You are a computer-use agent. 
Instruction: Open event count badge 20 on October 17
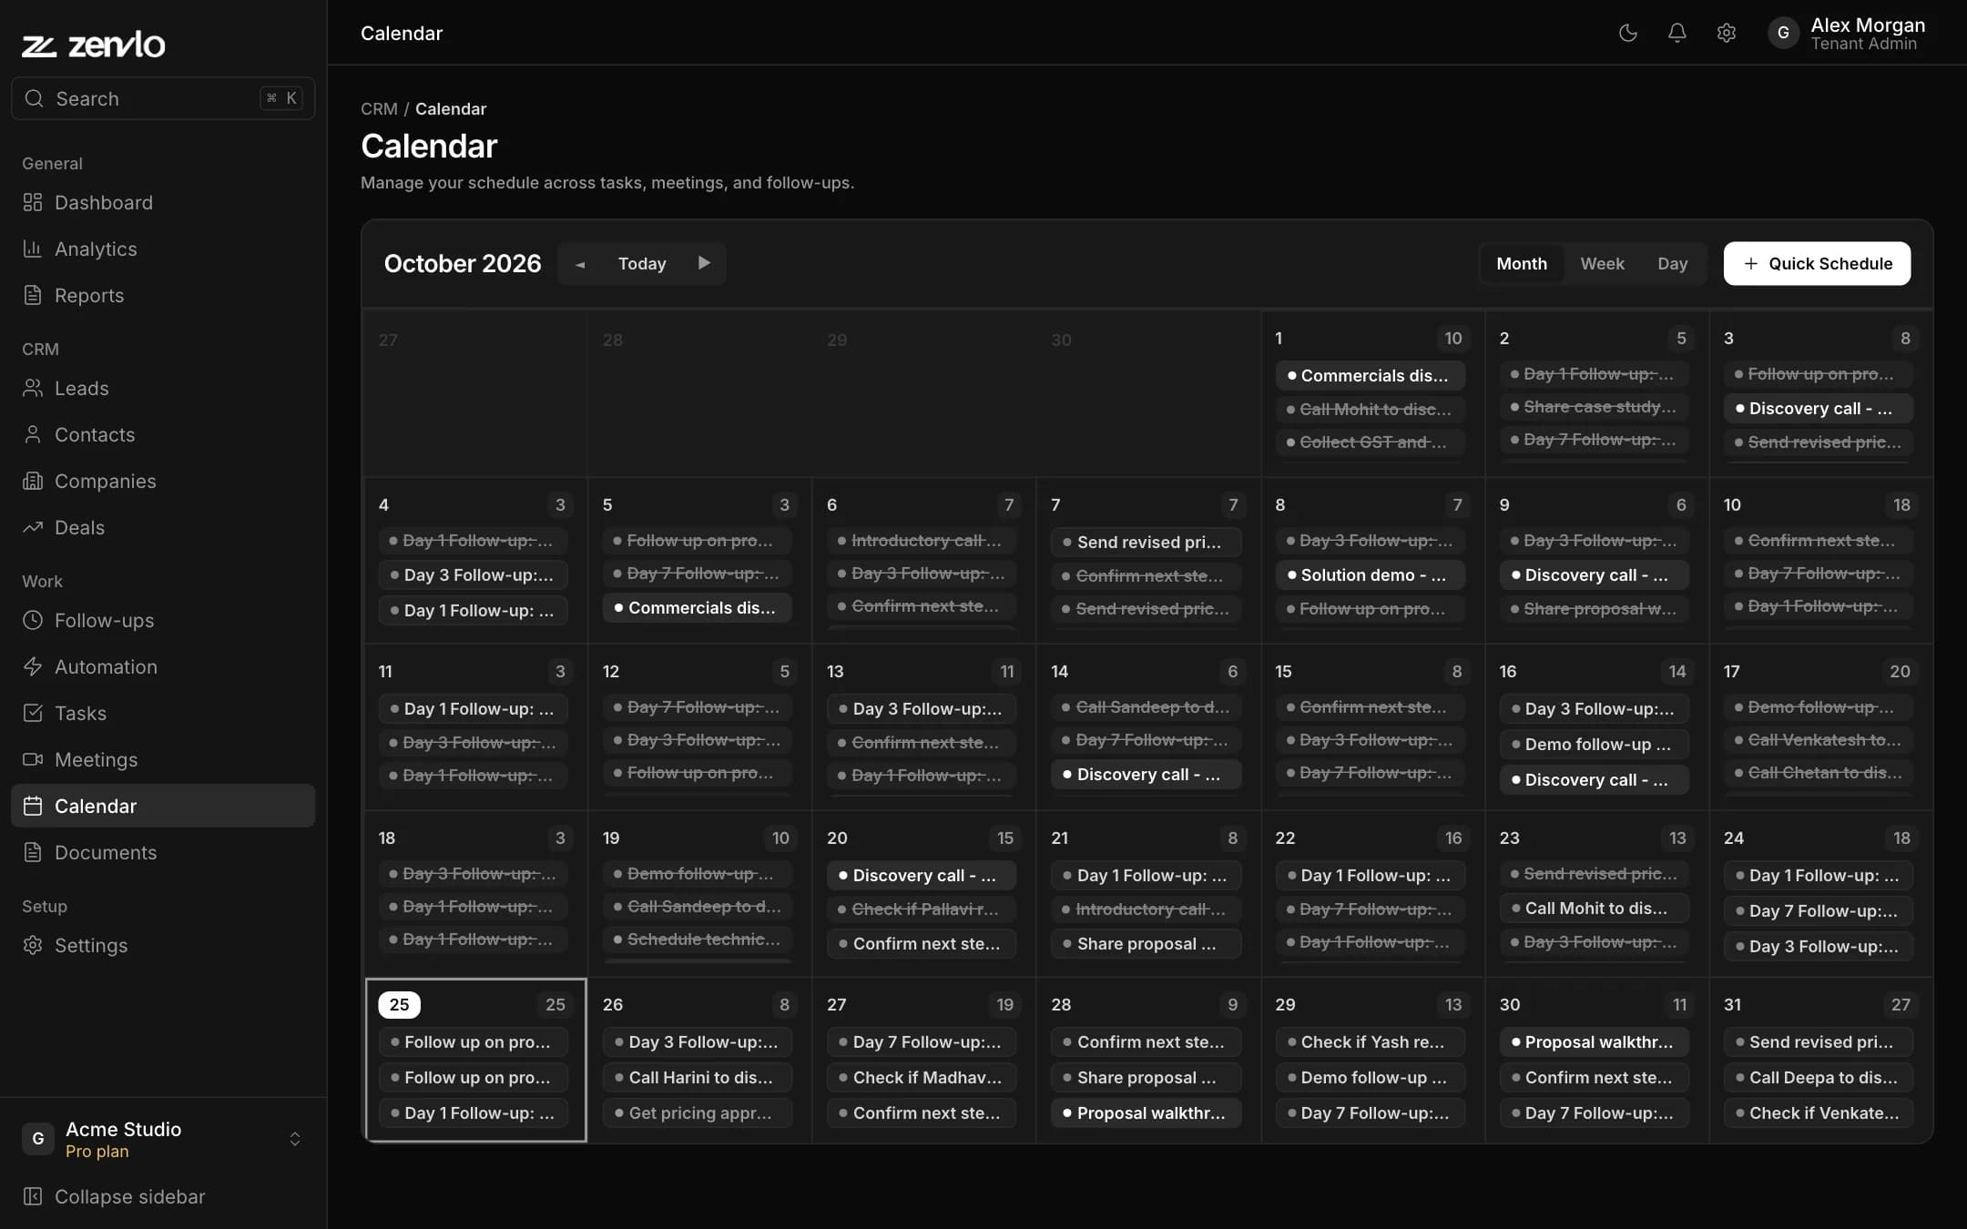pos(1900,671)
